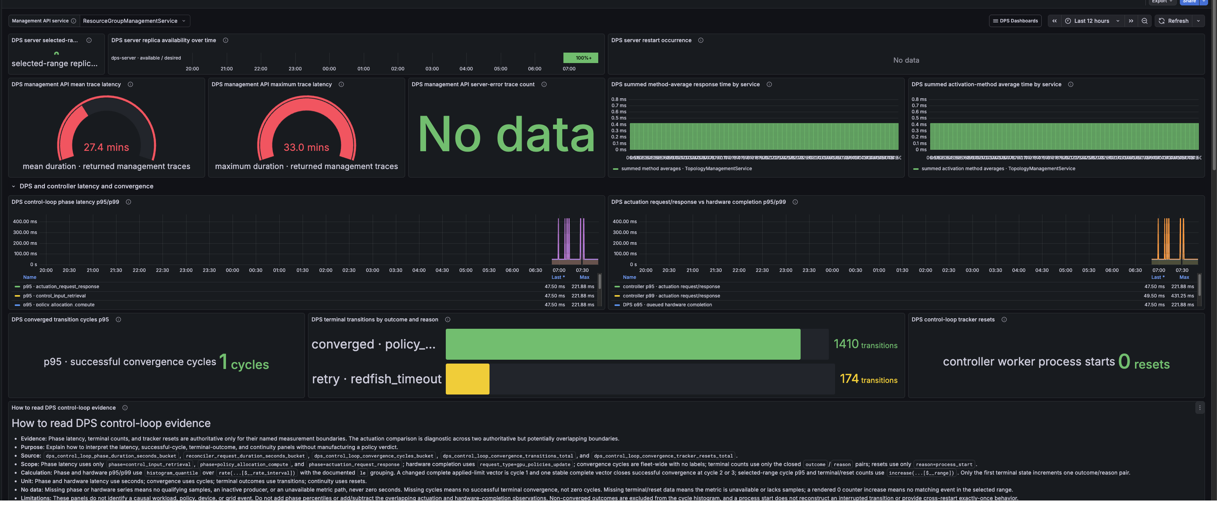Click the 27.4 mins mean duration gauge value
This screenshot has width=1217, height=509.
[106, 147]
